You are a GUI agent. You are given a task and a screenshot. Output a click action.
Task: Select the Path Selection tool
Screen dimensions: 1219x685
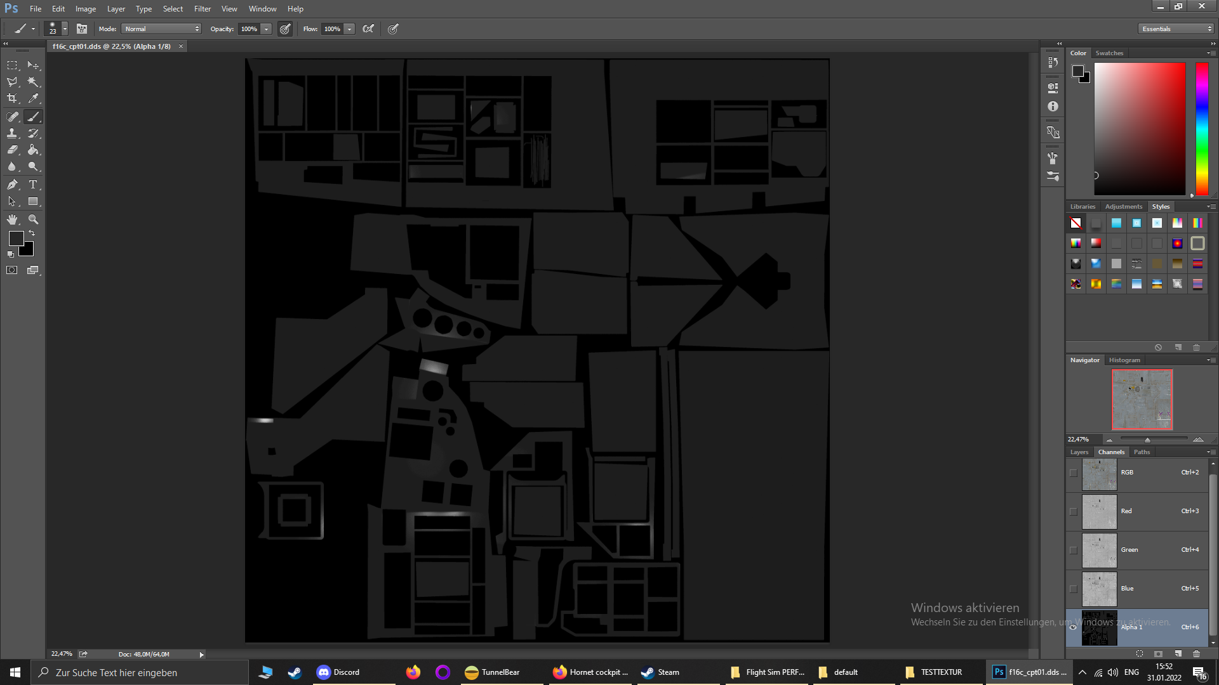(x=12, y=201)
